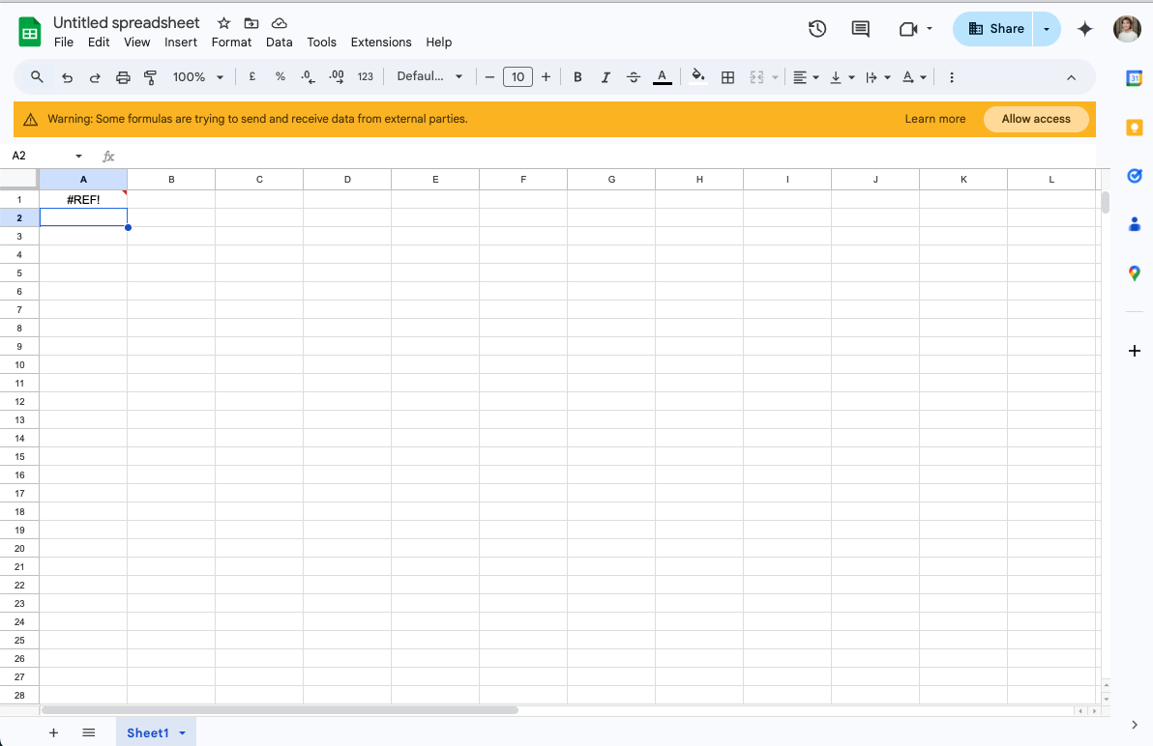Toggle italic formatting
This screenshot has width=1153, height=746.
(606, 77)
